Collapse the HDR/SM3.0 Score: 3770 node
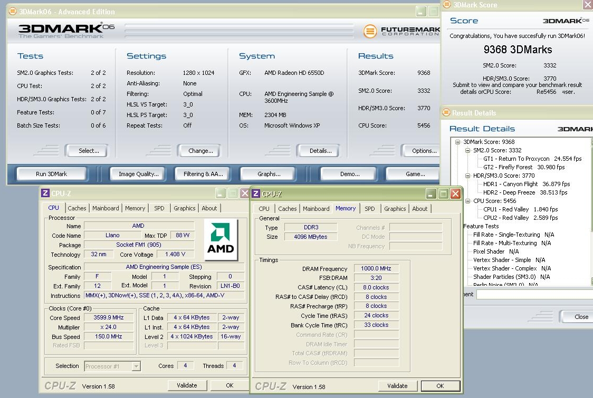Image resolution: width=593 pixels, height=398 pixels. pyautogui.click(x=468, y=176)
